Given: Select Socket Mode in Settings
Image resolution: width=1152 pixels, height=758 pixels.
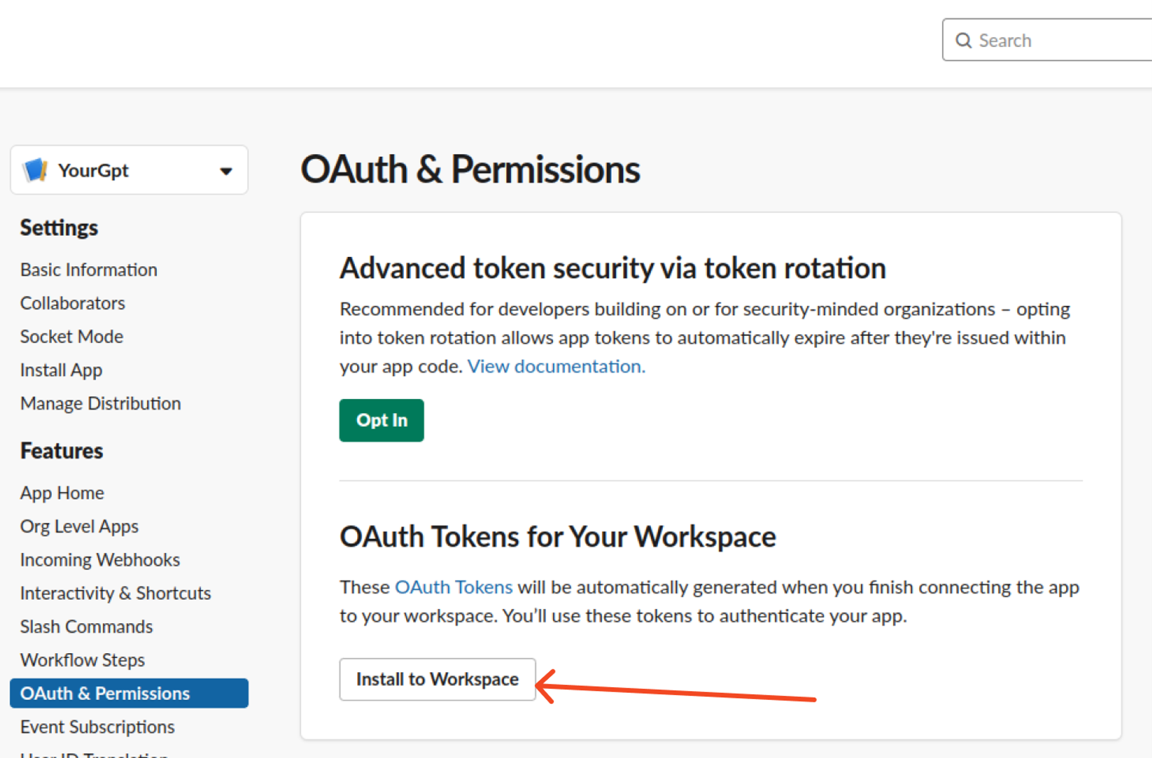Looking at the screenshot, I should pos(72,336).
